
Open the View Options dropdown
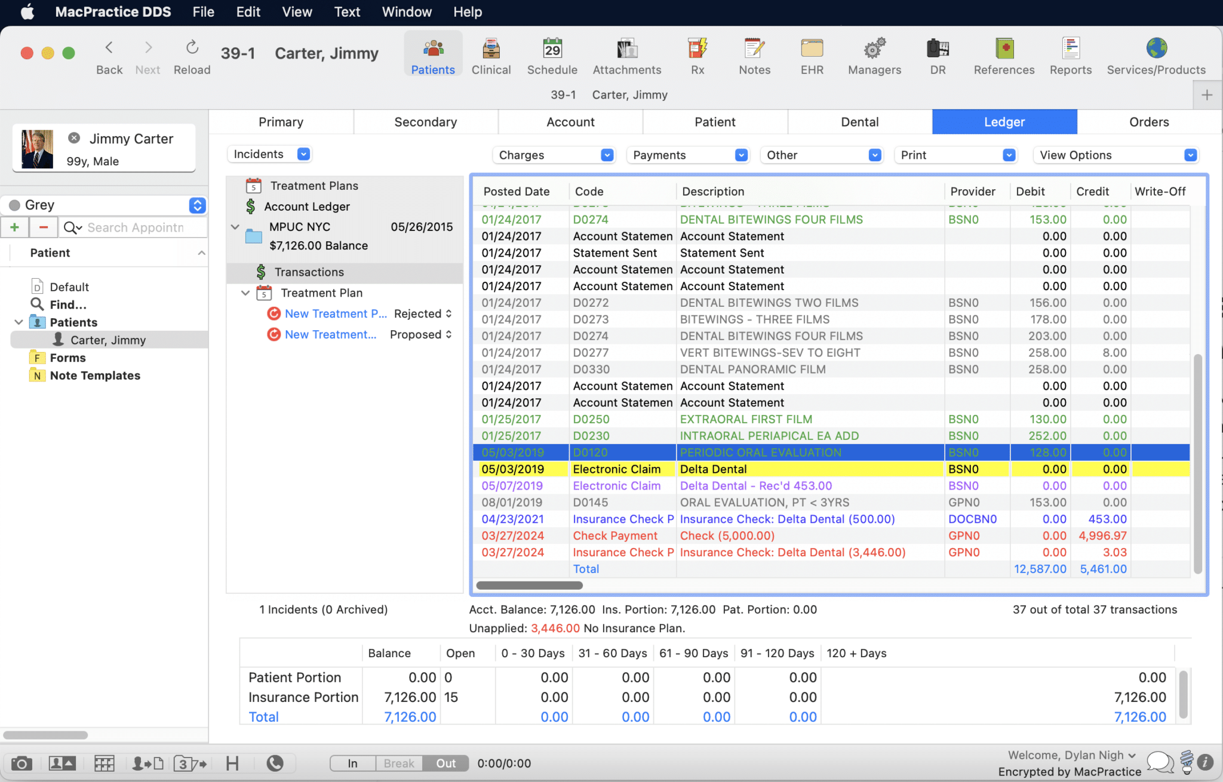(x=1114, y=155)
